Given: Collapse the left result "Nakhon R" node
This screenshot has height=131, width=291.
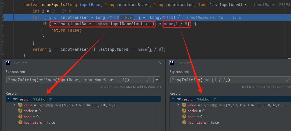Looking at the screenshot, I should coord(9,99).
